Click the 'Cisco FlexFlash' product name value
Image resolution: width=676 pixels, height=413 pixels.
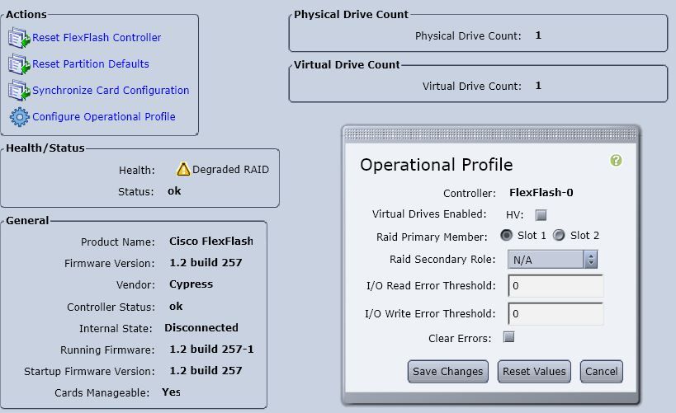pos(211,242)
